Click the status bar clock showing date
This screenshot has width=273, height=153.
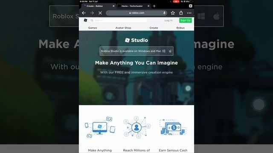(89, 1)
